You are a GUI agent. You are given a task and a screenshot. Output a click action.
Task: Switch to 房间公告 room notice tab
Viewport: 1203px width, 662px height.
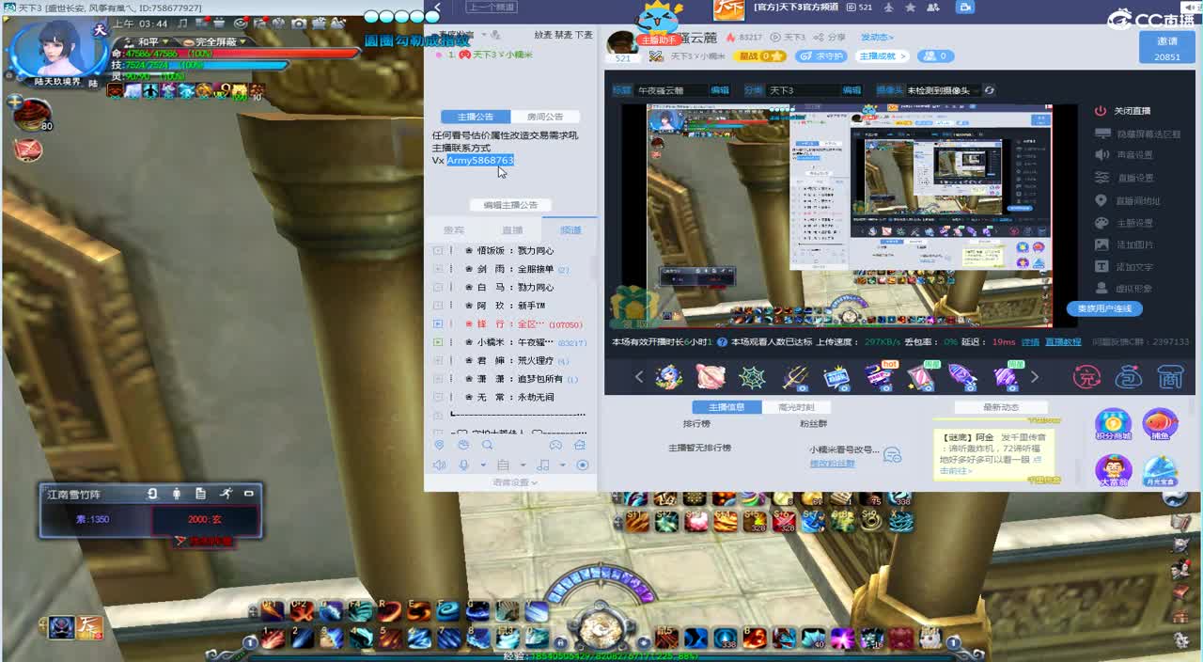pyautogui.click(x=545, y=117)
